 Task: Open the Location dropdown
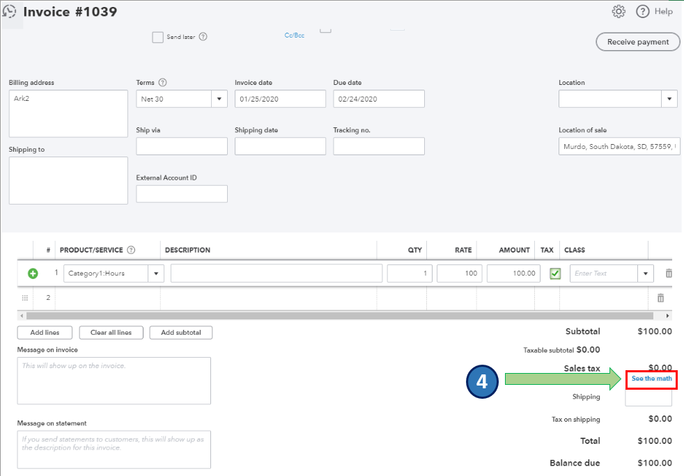(x=669, y=99)
